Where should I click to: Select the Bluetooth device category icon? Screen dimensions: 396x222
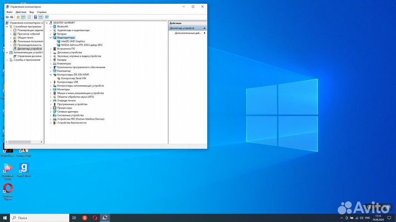pos(54,26)
